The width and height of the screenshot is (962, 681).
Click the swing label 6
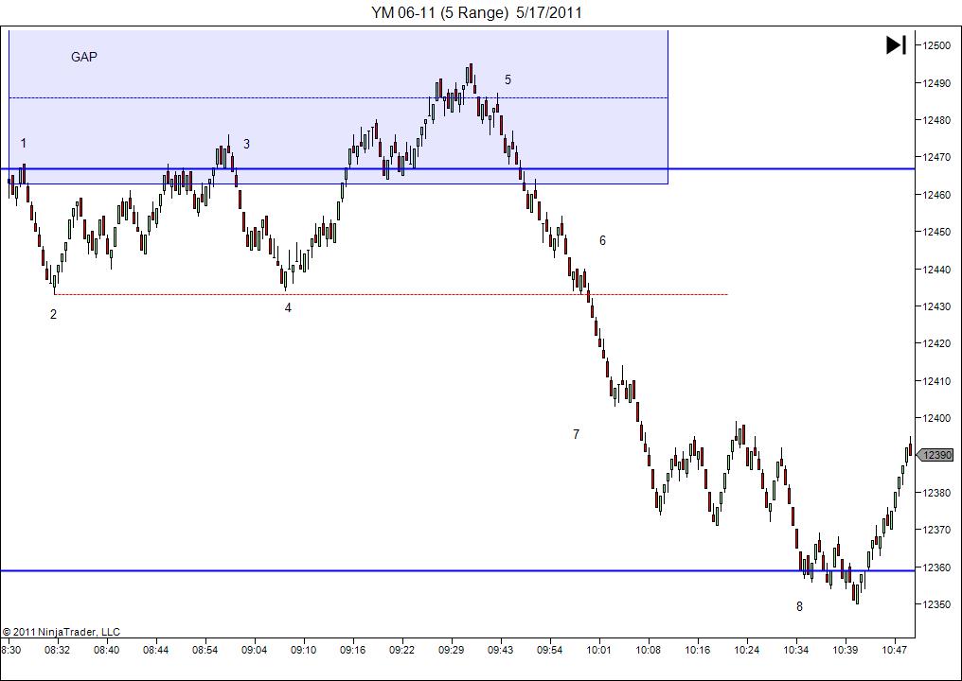pos(602,241)
